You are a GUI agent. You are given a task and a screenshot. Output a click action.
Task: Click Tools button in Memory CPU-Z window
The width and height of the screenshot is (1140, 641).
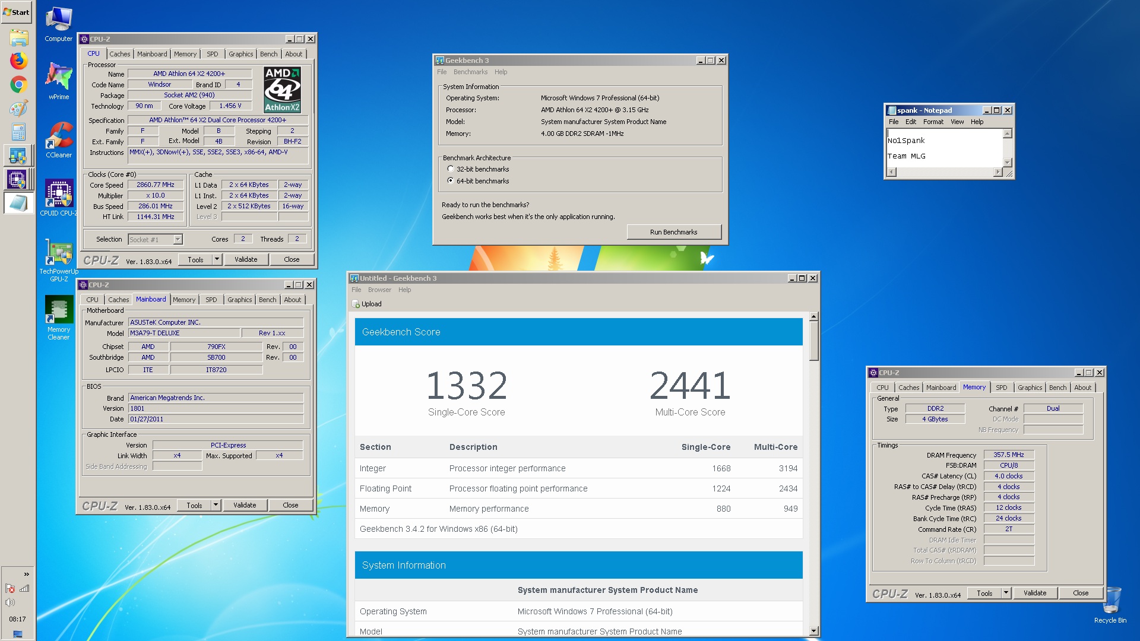tap(984, 593)
